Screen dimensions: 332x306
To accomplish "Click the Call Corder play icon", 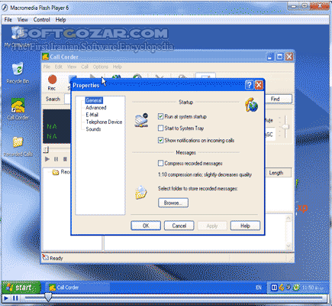I will click(47, 159).
